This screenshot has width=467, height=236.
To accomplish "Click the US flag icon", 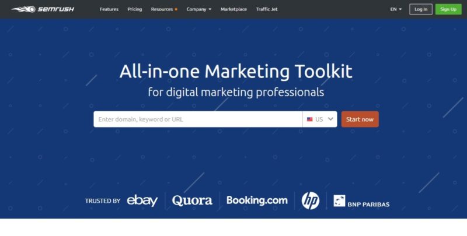I will [x=310, y=119].
